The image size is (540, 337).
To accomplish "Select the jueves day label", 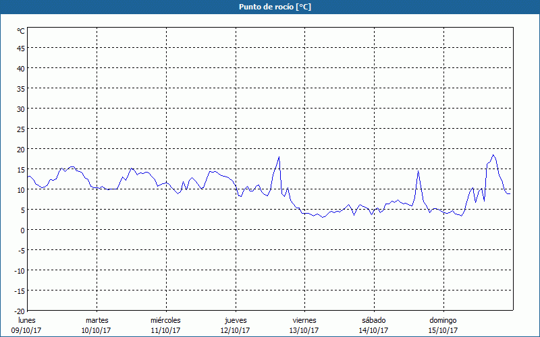I will (x=235, y=320).
